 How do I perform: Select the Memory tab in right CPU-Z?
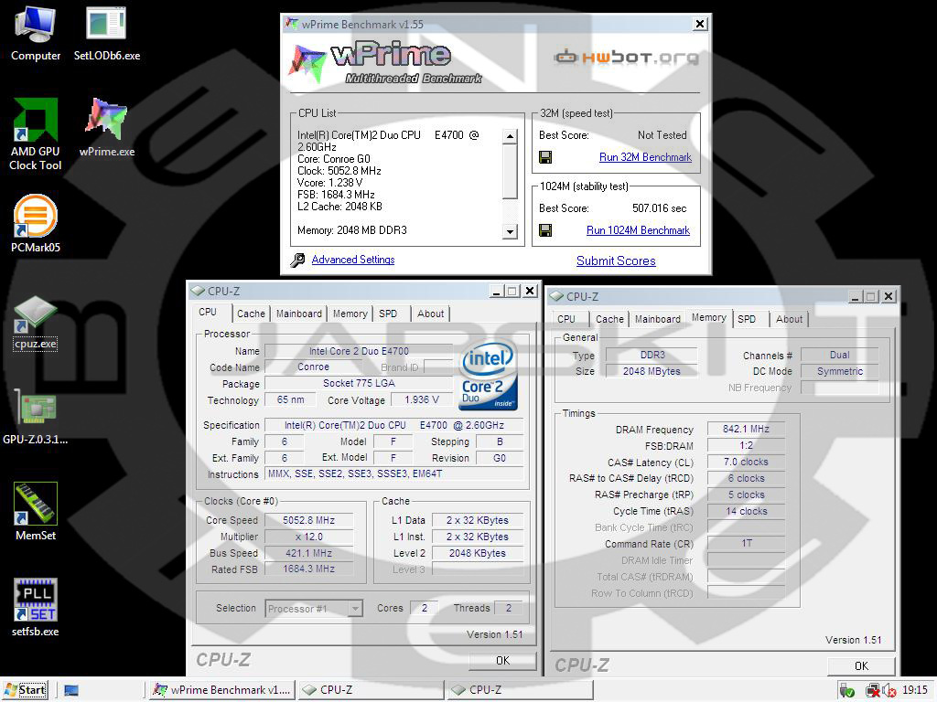tap(709, 317)
